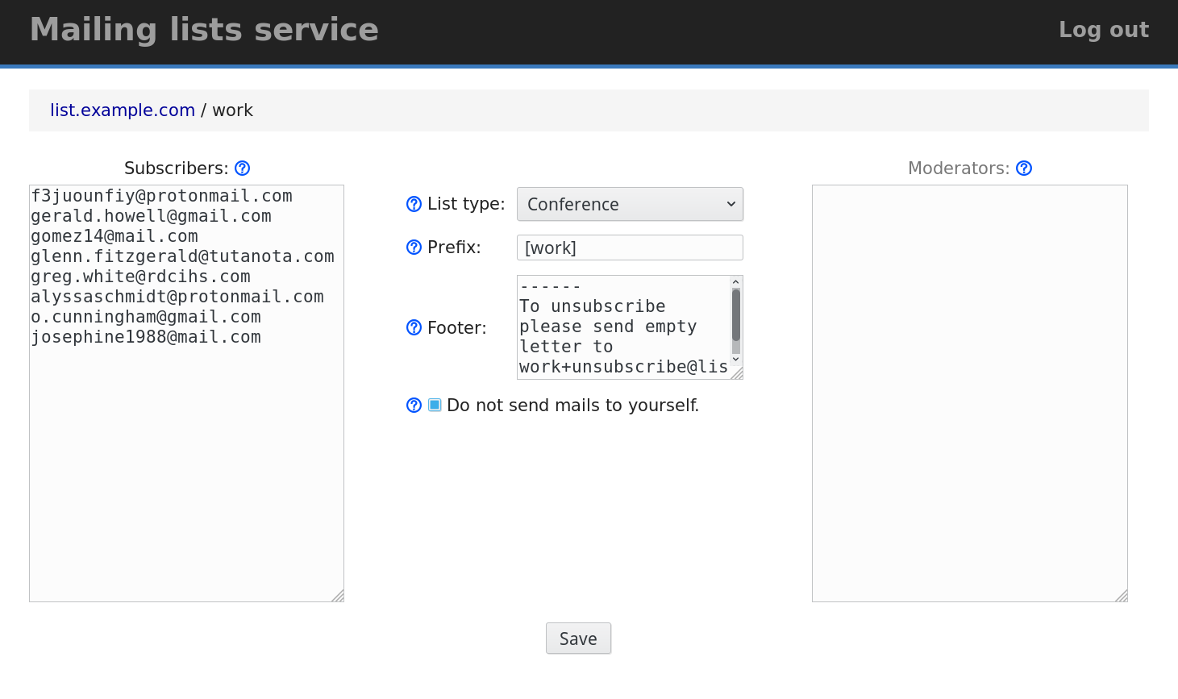Click the work breadcrumb item

pyautogui.click(x=232, y=110)
